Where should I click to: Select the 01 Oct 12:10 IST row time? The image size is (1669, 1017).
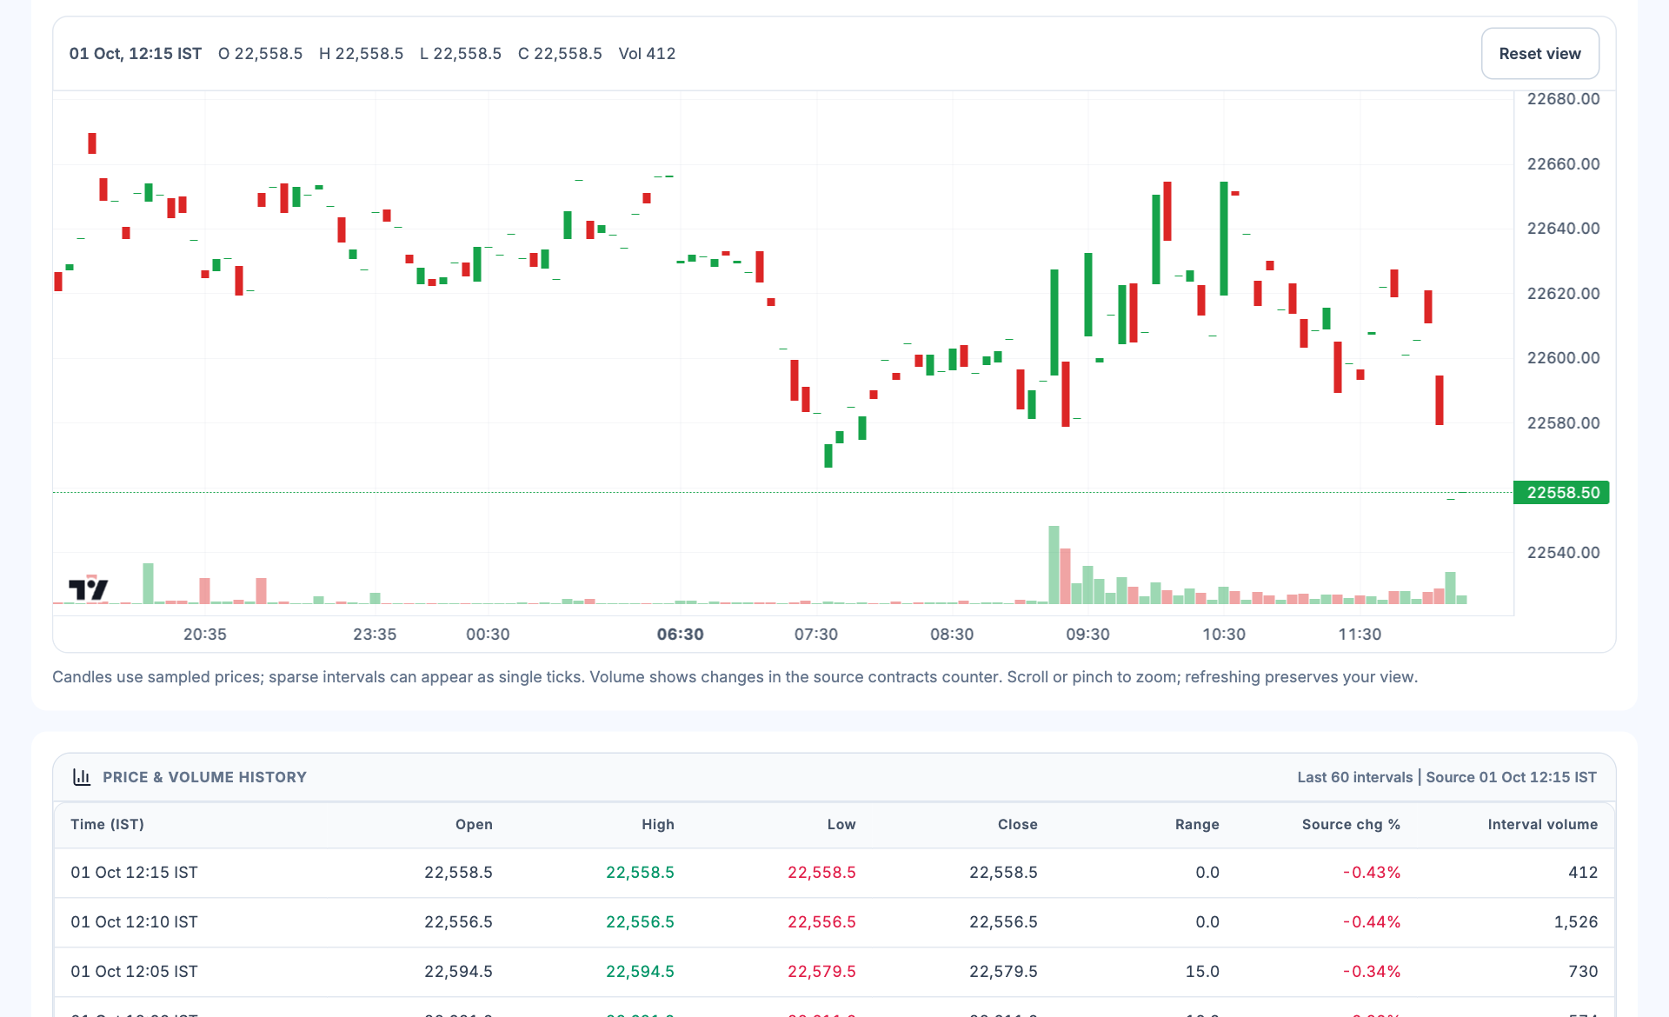click(x=134, y=922)
